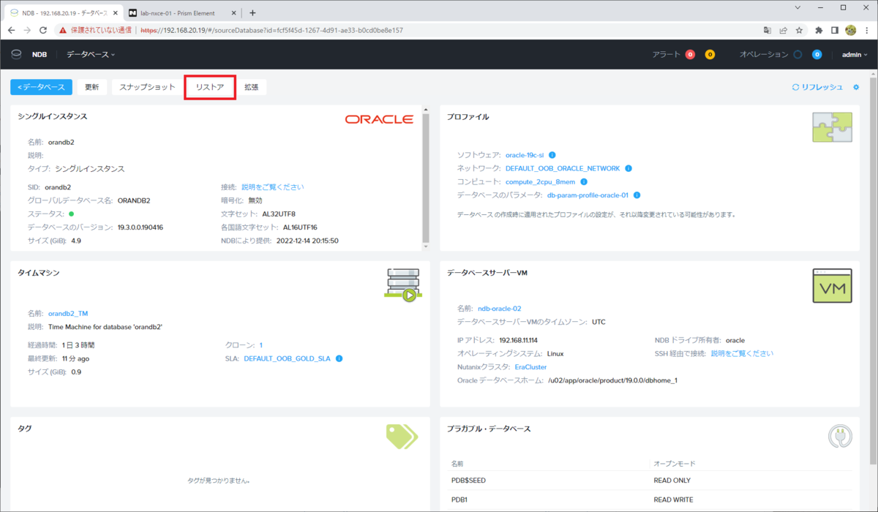The width and height of the screenshot is (878, 512).
Task: Click the 説明をご覧ください connection link
Action: click(272, 187)
